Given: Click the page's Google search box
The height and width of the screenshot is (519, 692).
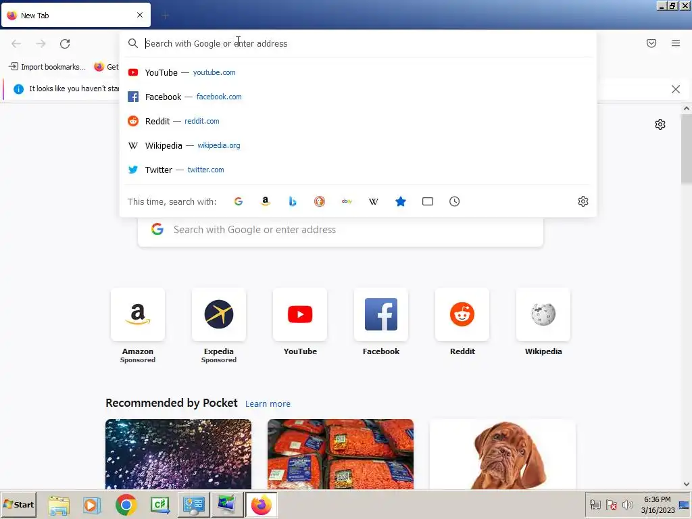Looking at the screenshot, I should click(x=341, y=230).
